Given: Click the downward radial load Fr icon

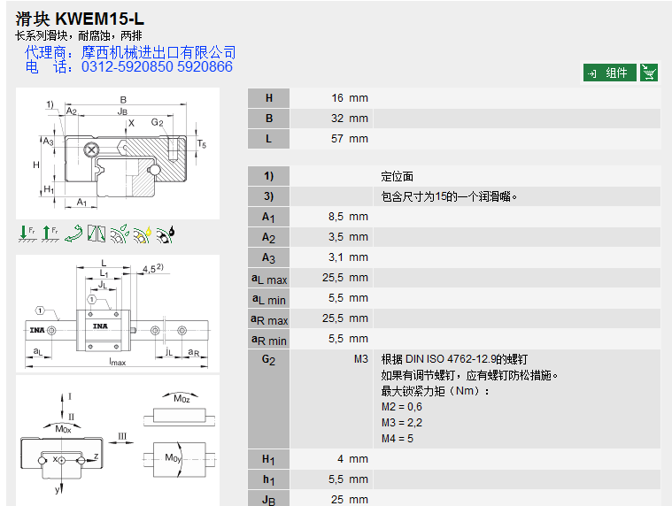Looking at the screenshot, I should click(26, 234).
